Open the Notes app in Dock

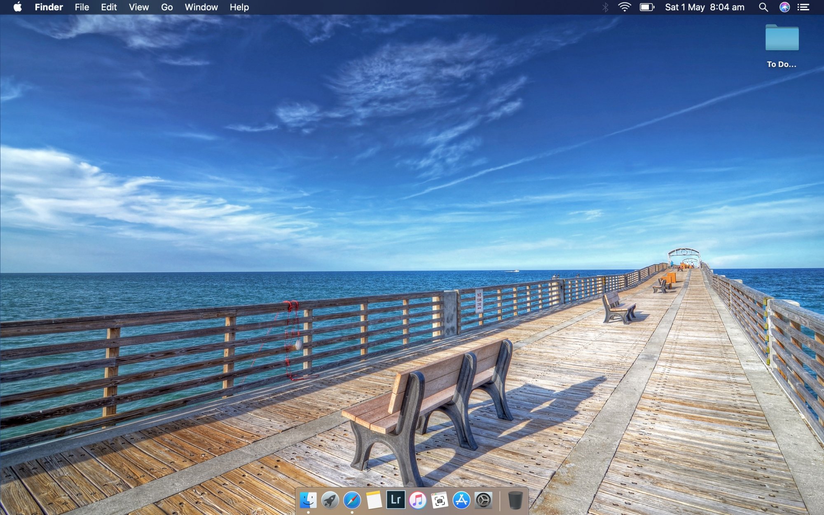pyautogui.click(x=374, y=500)
